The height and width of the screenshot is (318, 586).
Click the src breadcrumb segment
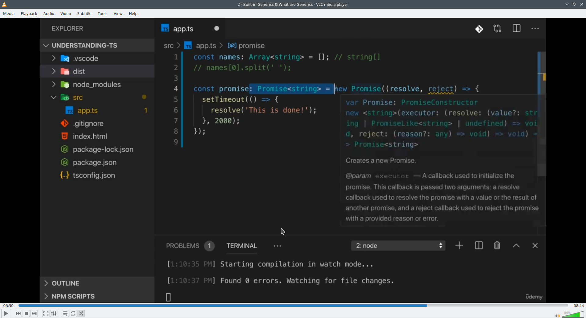click(168, 46)
